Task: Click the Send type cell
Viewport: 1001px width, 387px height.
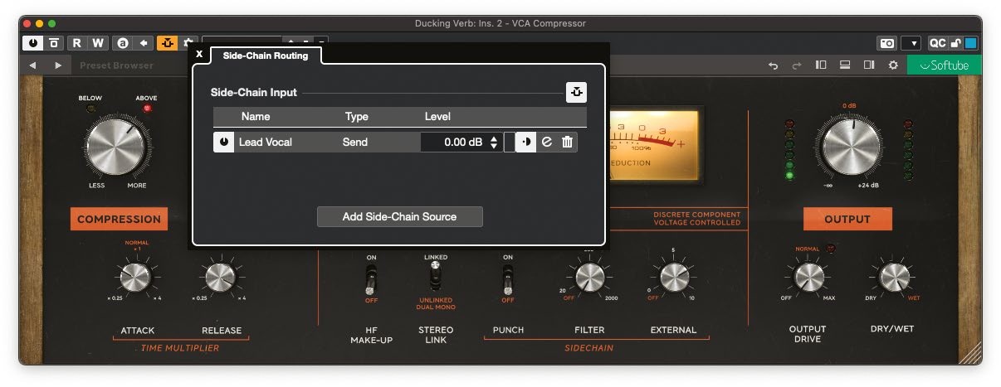Action: pos(355,143)
